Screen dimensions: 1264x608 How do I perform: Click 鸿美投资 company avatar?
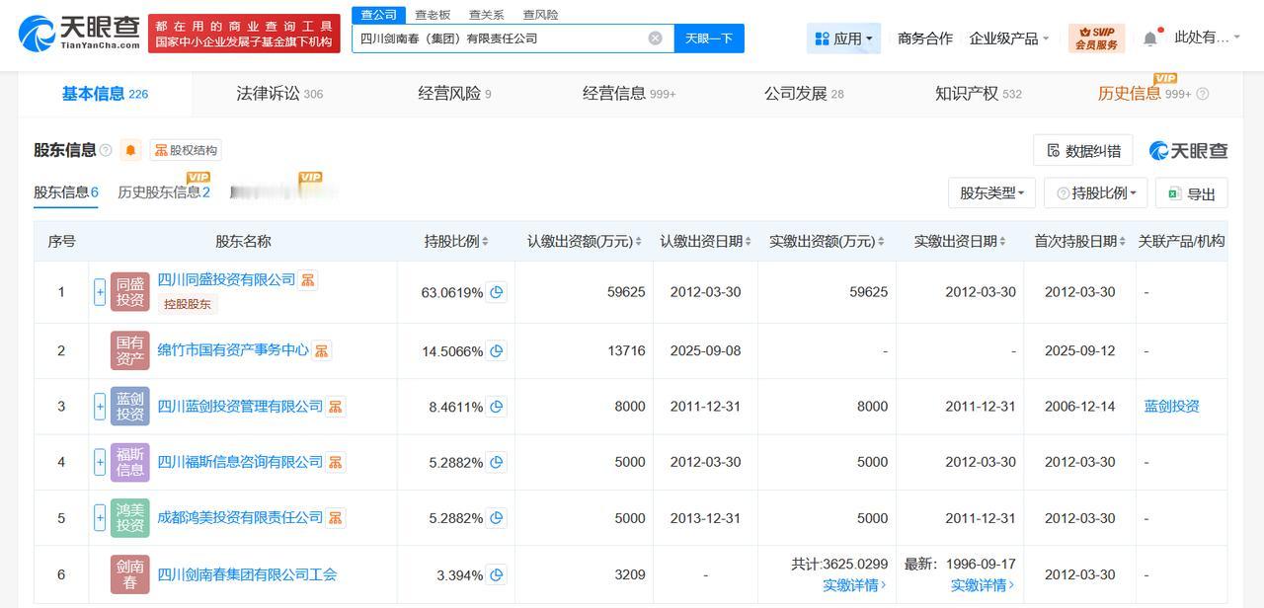130,518
